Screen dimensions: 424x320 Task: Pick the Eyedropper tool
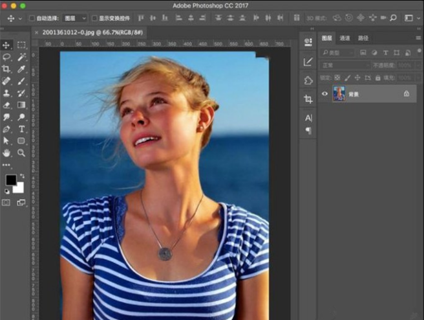(21, 69)
